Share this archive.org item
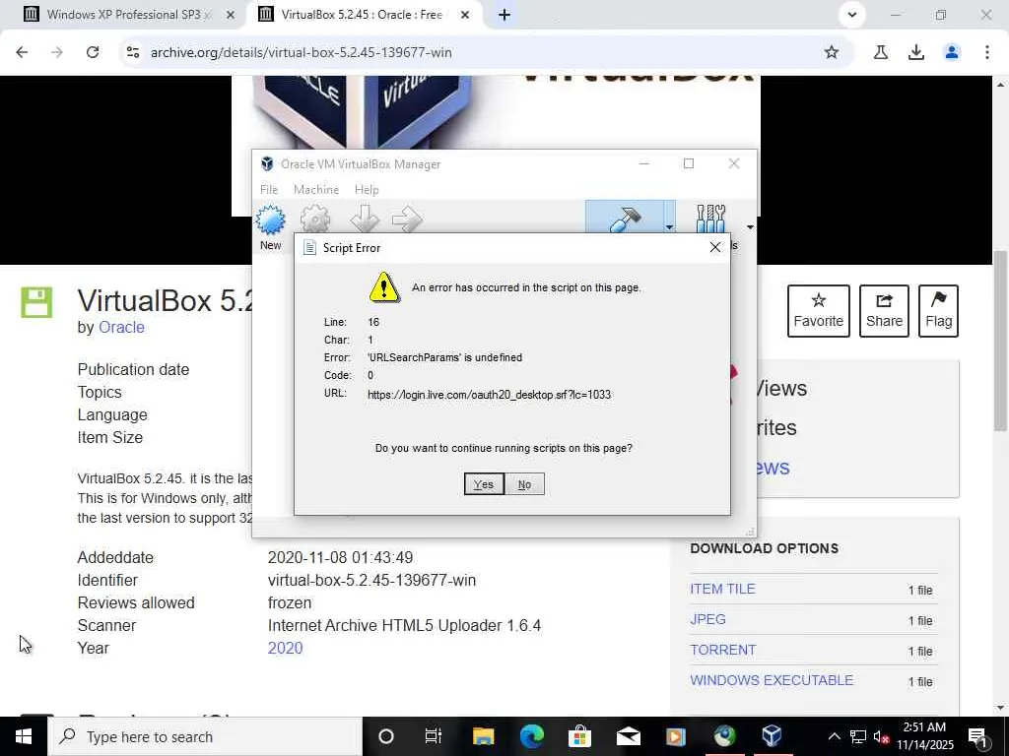The height and width of the screenshot is (756, 1009). pos(884,311)
